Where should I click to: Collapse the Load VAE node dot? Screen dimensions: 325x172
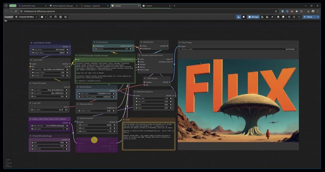30,103
